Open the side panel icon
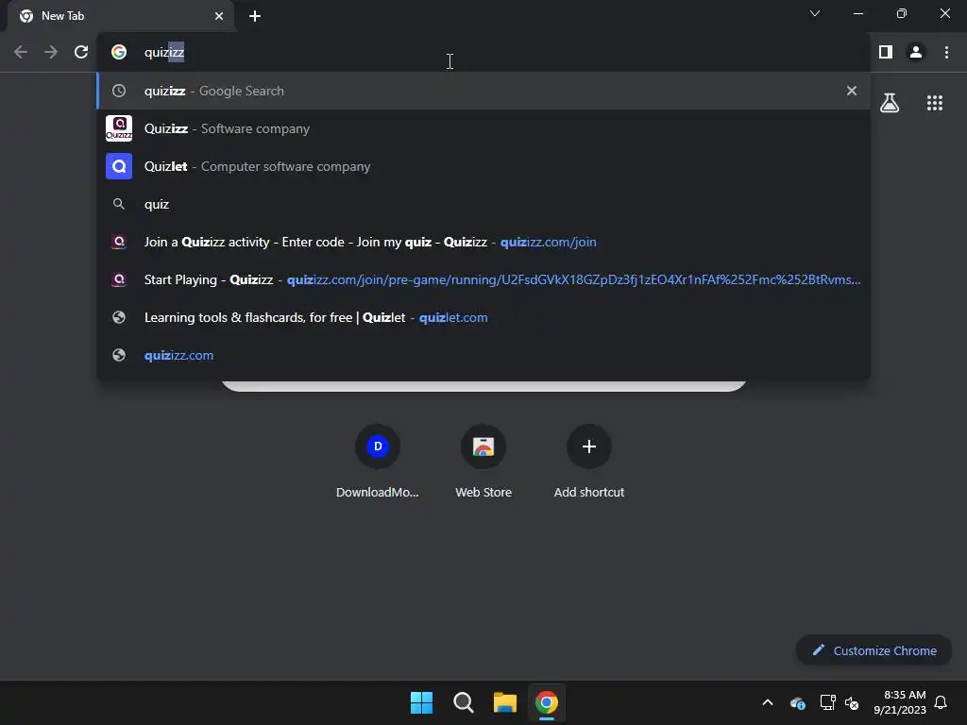This screenshot has height=725, width=967. point(886,53)
